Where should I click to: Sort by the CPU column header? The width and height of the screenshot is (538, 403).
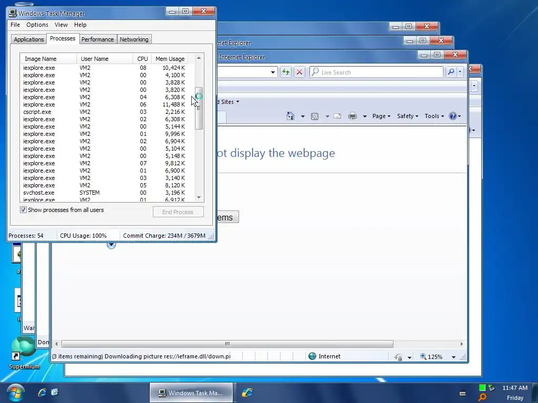[x=142, y=59]
